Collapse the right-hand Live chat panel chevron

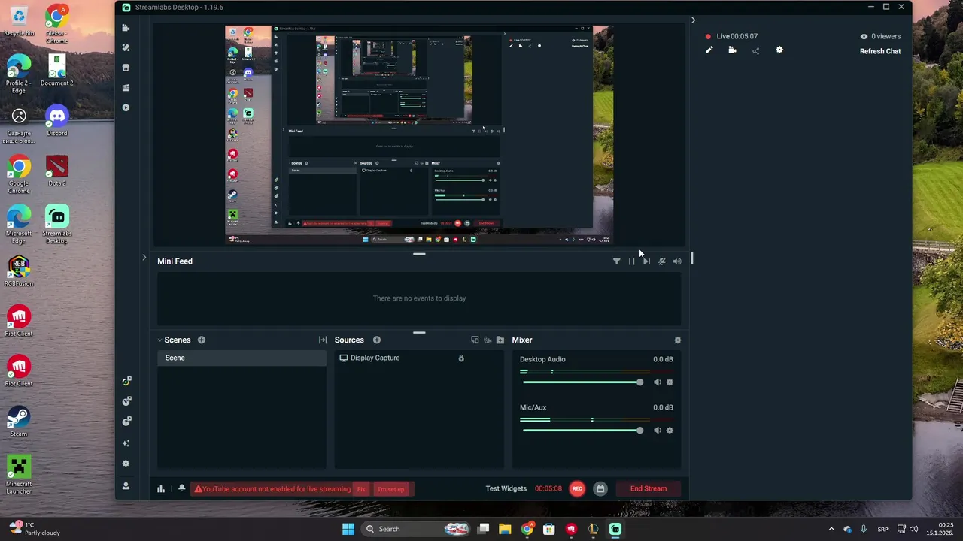tap(693, 20)
